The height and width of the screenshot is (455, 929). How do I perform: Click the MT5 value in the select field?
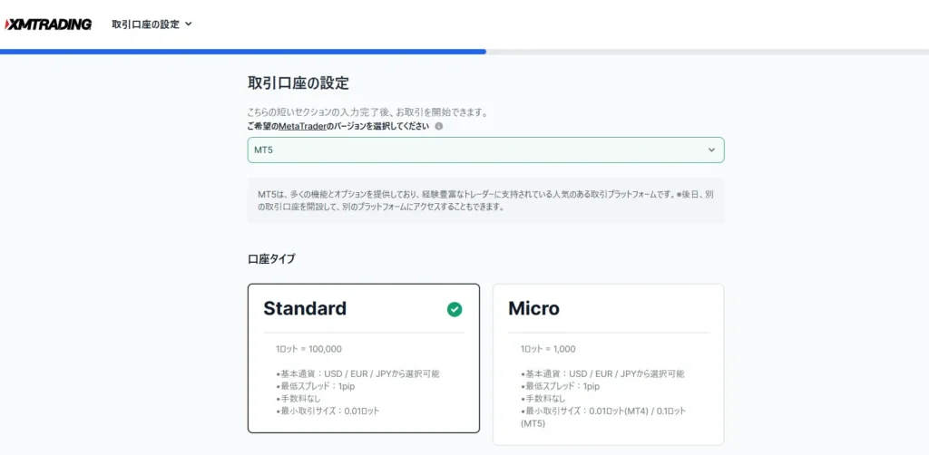pyautogui.click(x=264, y=150)
